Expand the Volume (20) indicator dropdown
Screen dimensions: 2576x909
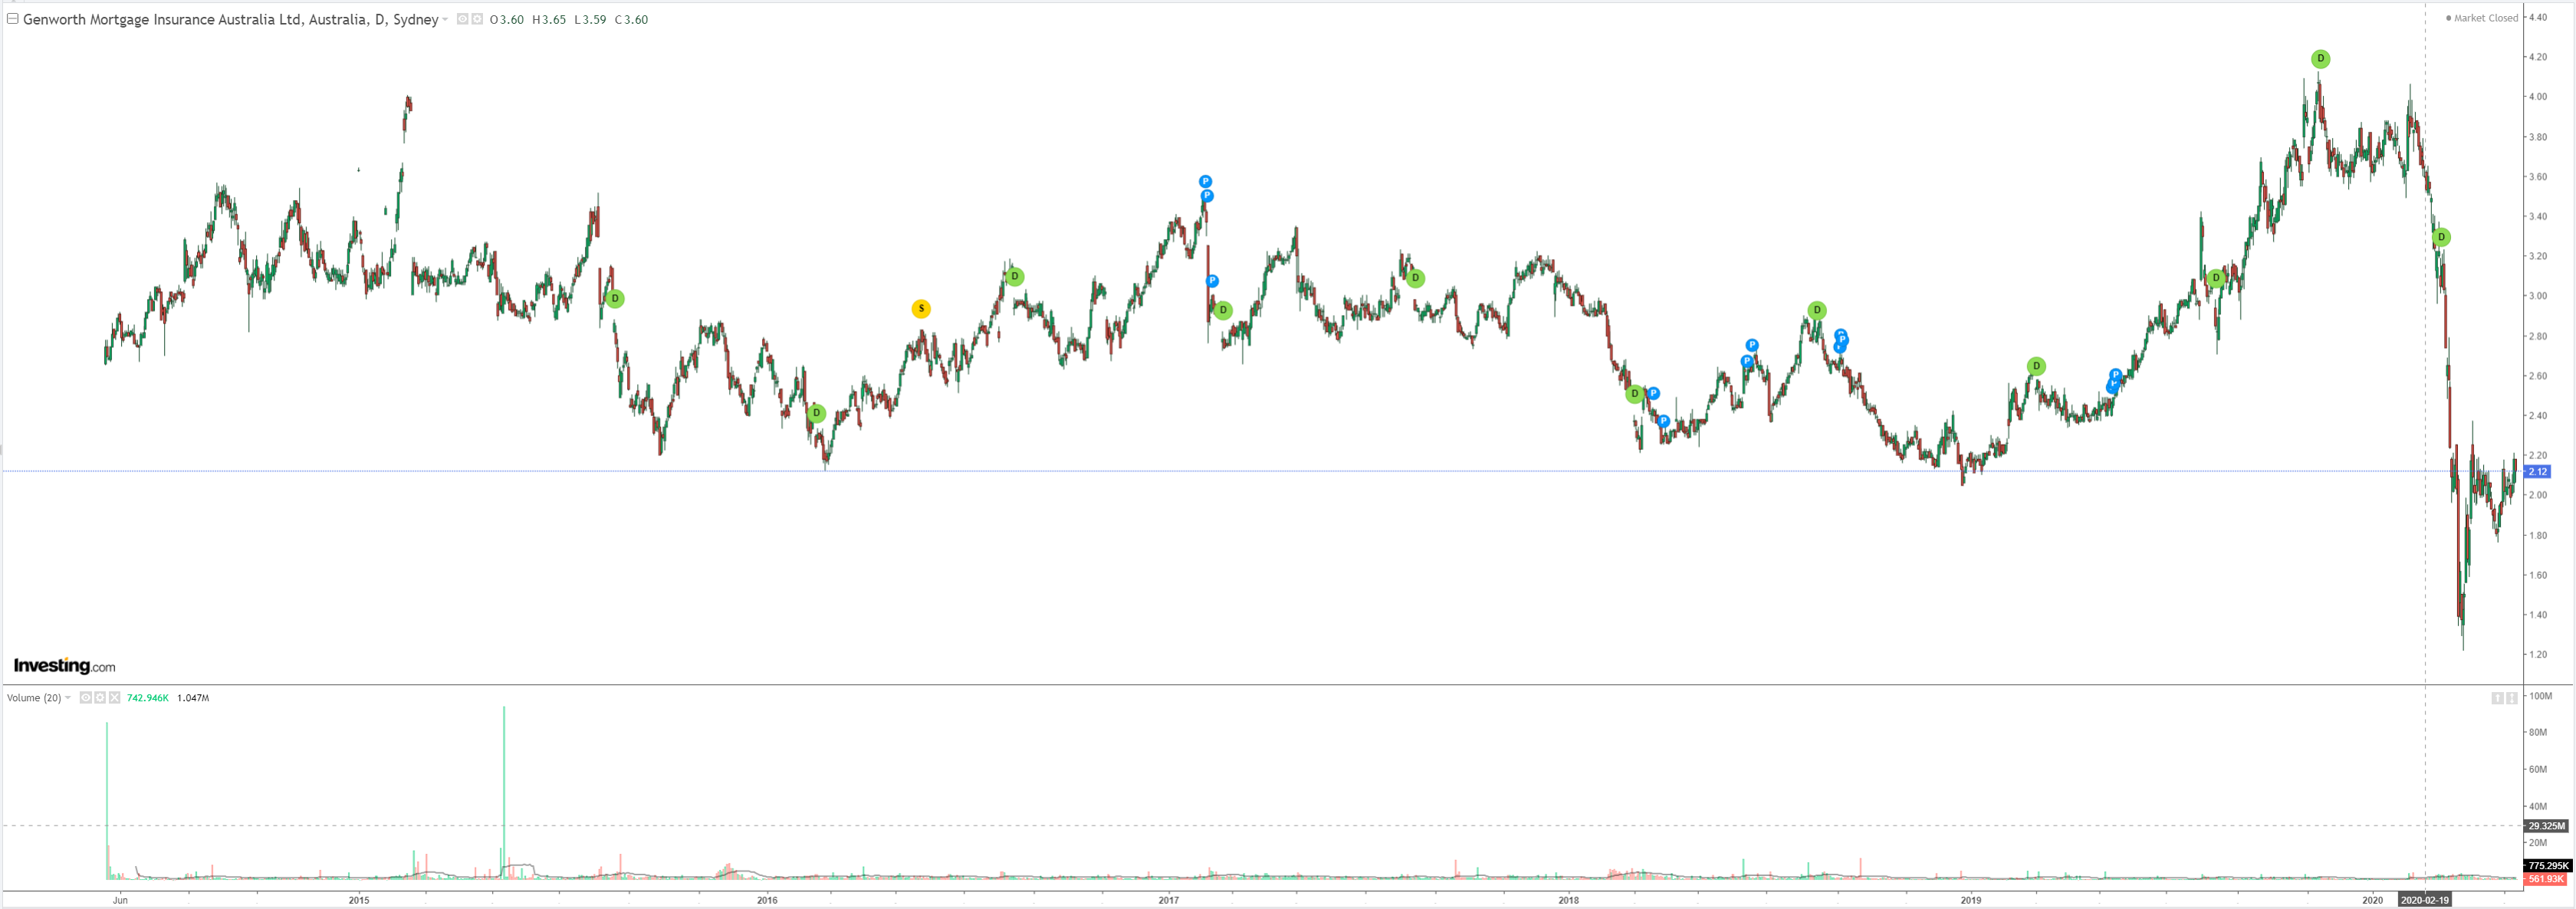click(x=68, y=698)
